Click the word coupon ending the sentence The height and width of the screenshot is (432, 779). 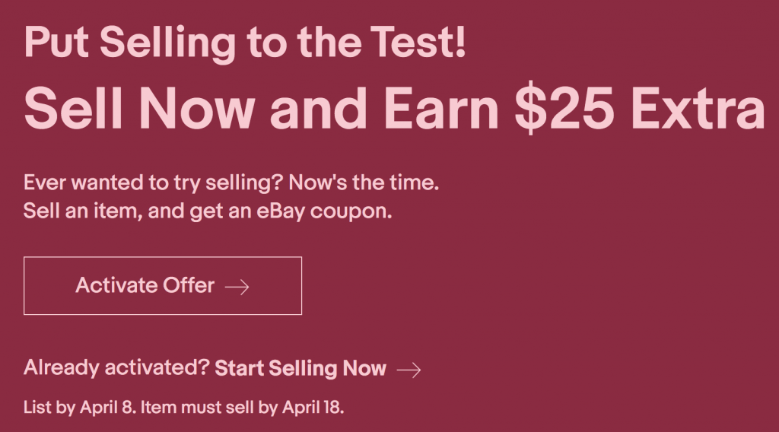click(x=351, y=212)
